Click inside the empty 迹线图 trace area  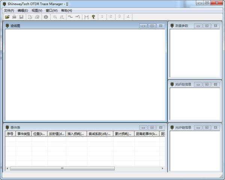[x=85, y=75]
